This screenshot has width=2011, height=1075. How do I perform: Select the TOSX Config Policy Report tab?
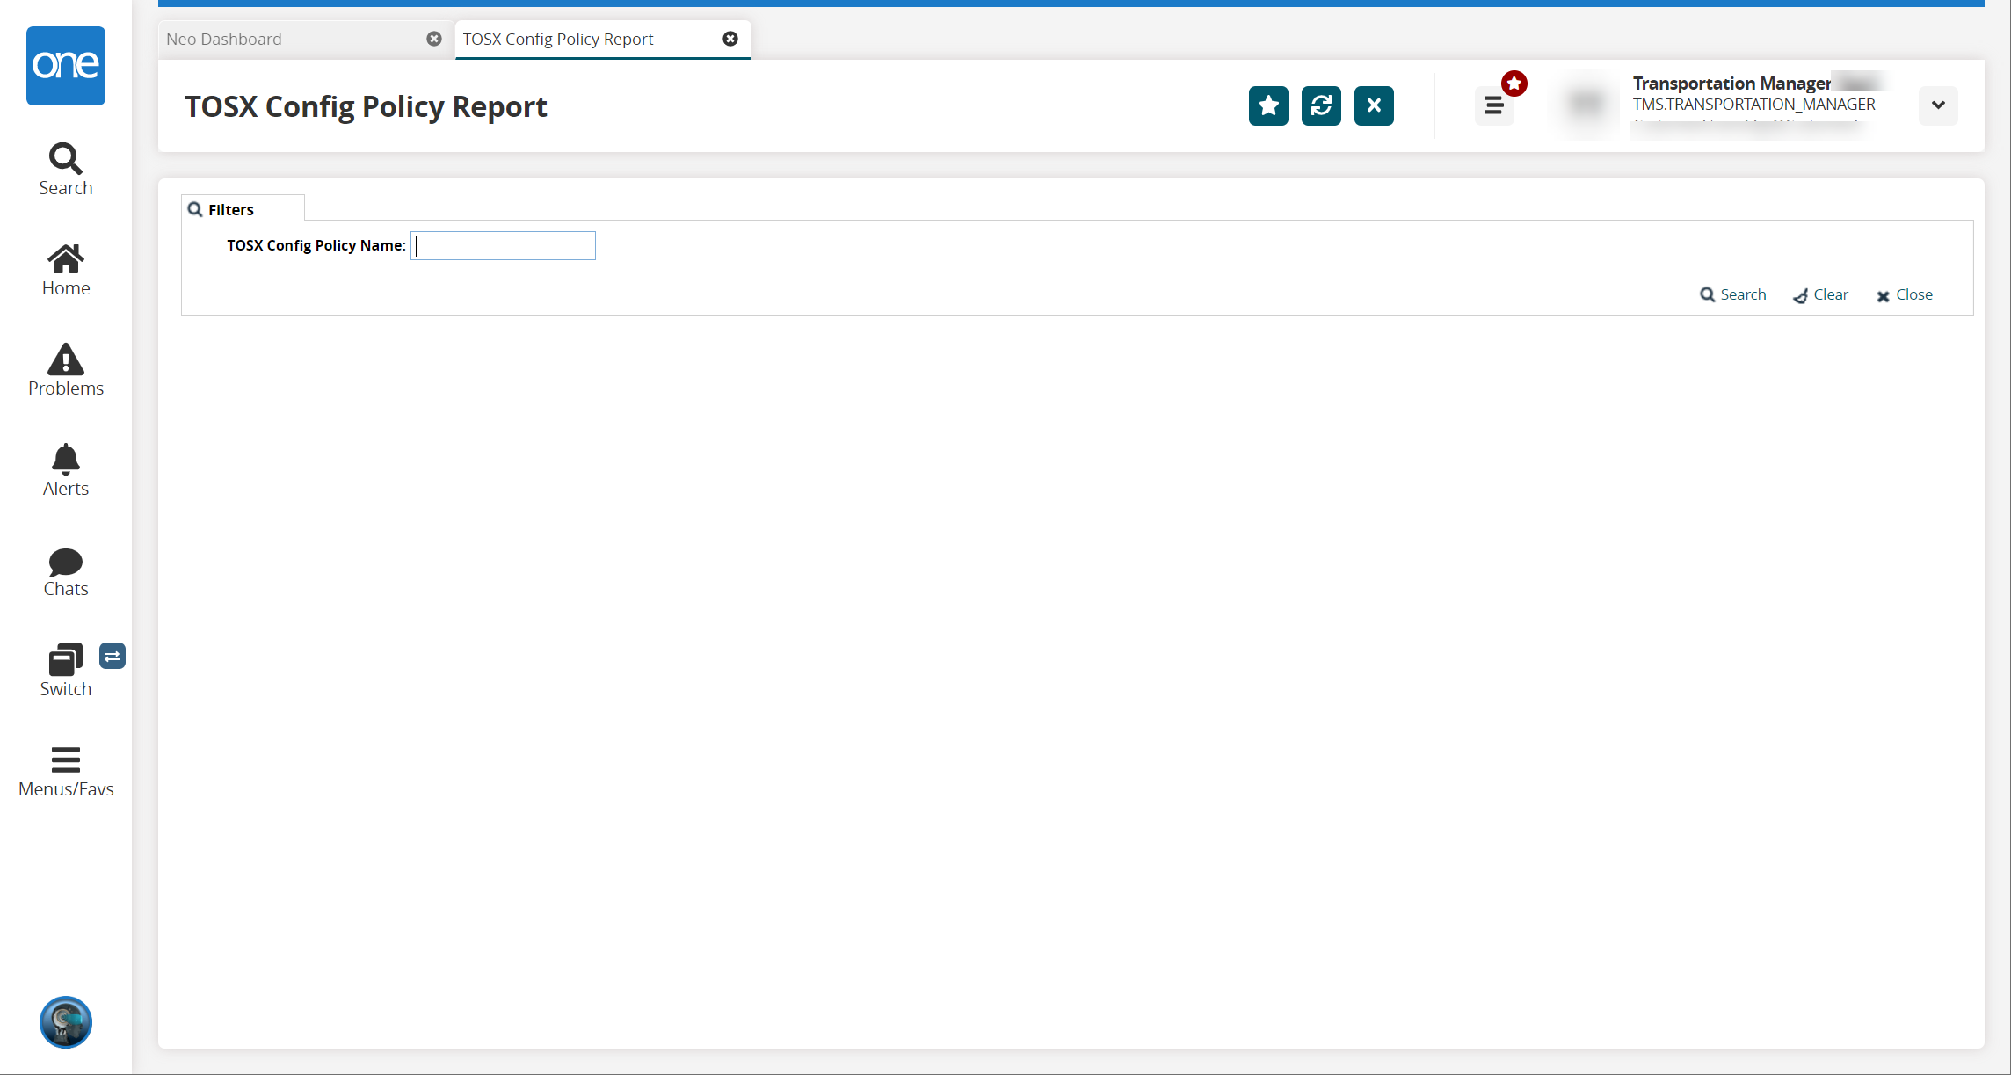tap(558, 39)
